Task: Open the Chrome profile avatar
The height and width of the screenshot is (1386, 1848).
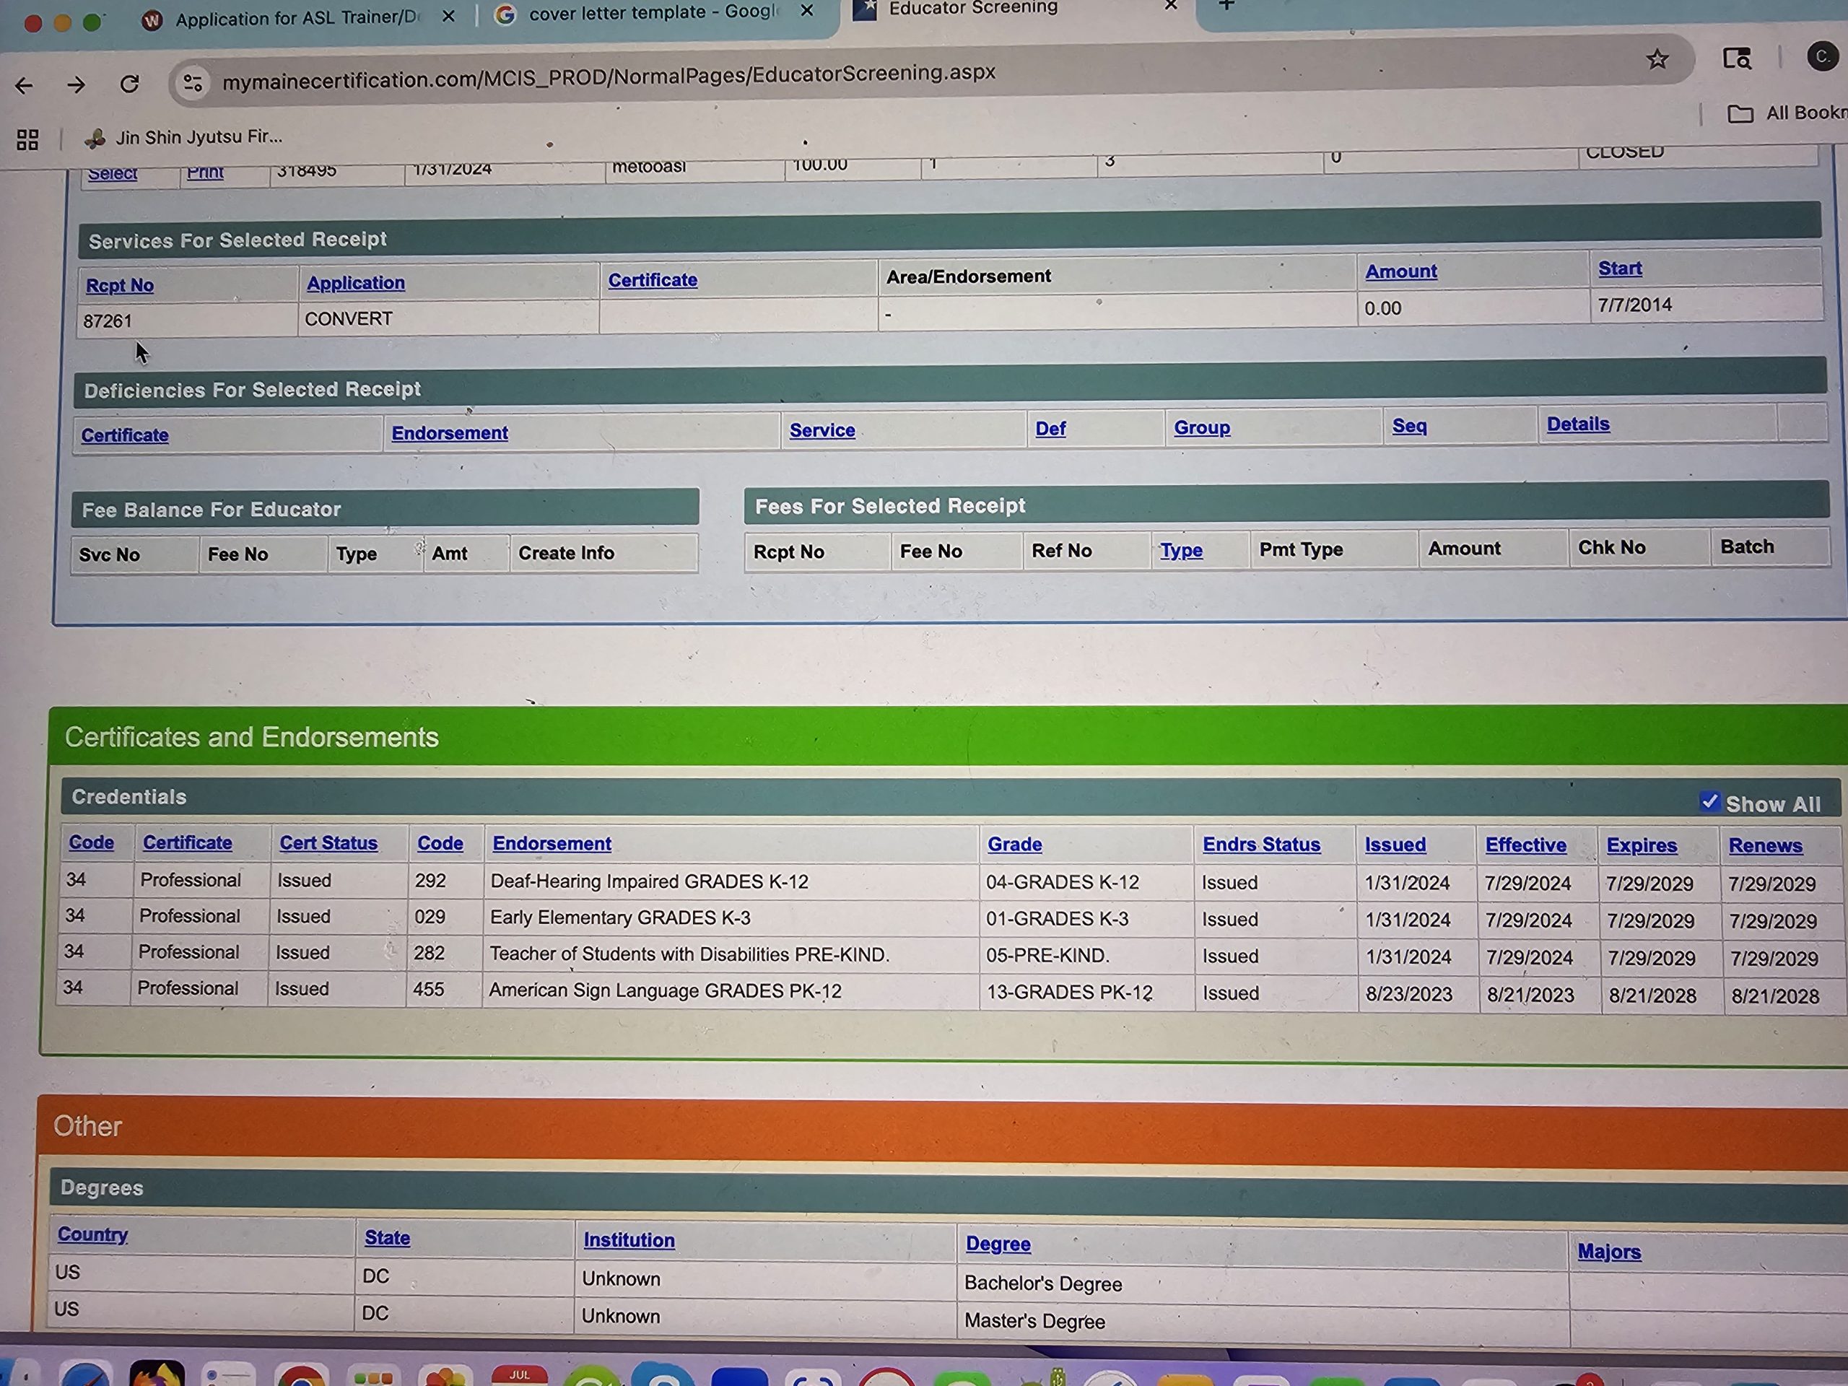Action: 1822,57
